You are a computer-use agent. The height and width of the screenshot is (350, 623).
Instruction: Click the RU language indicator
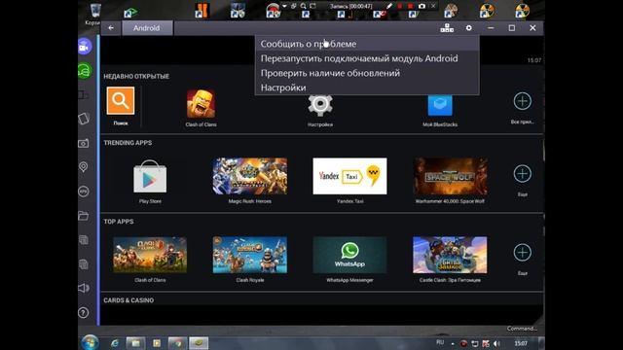440,342
